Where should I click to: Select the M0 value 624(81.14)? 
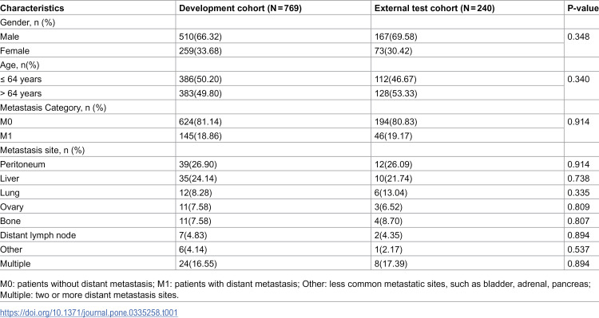pyautogui.click(x=200, y=122)
